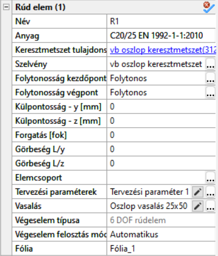Image resolution: width=218 pixels, height=256 pixels.
Task: Open browse button for Szelvény row
Action: [210, 64]
